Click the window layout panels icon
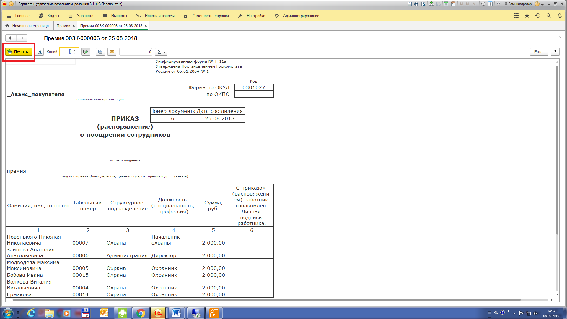This screenshot has width=567, height=319. (491, 4)
